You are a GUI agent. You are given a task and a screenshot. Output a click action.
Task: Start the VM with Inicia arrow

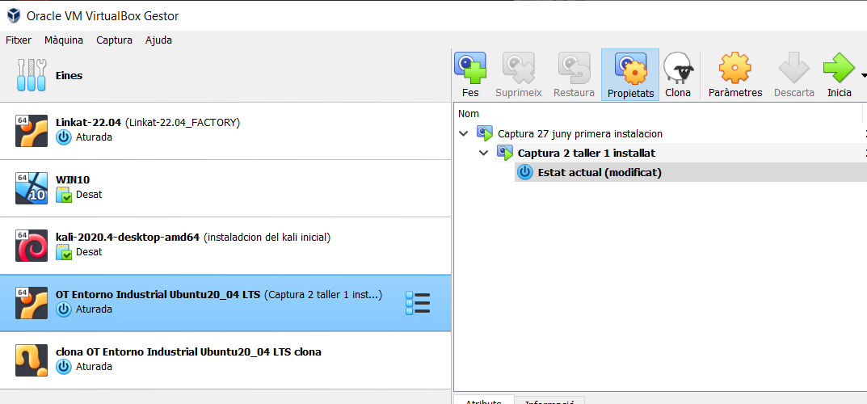839,68
